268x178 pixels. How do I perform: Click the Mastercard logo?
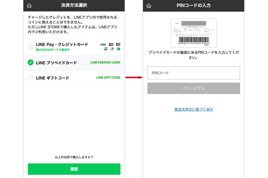(111, 44)
